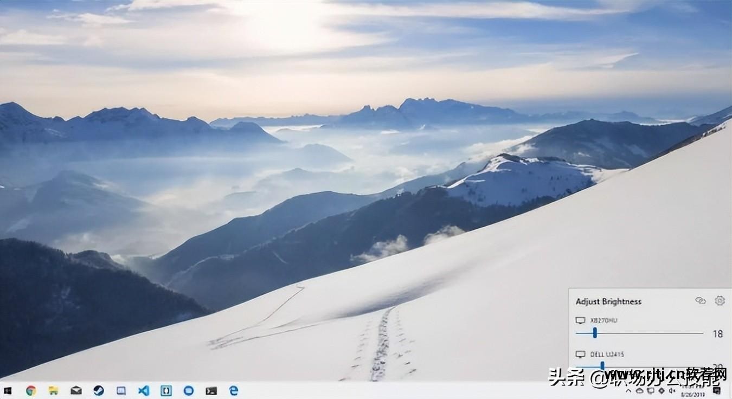
Task: Click the link brightness levels icon
Action: (701, 300)
